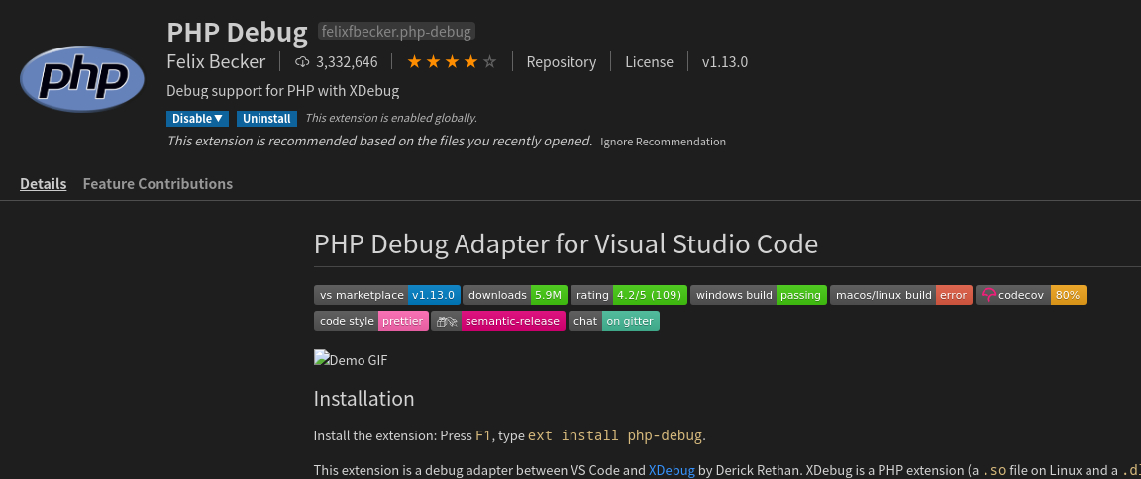Click the codecov 80% badge

1030,295
